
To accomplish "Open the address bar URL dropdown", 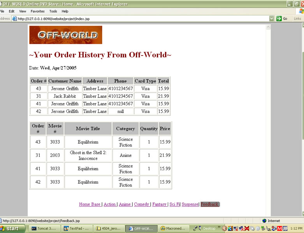I will pos(272,19).
